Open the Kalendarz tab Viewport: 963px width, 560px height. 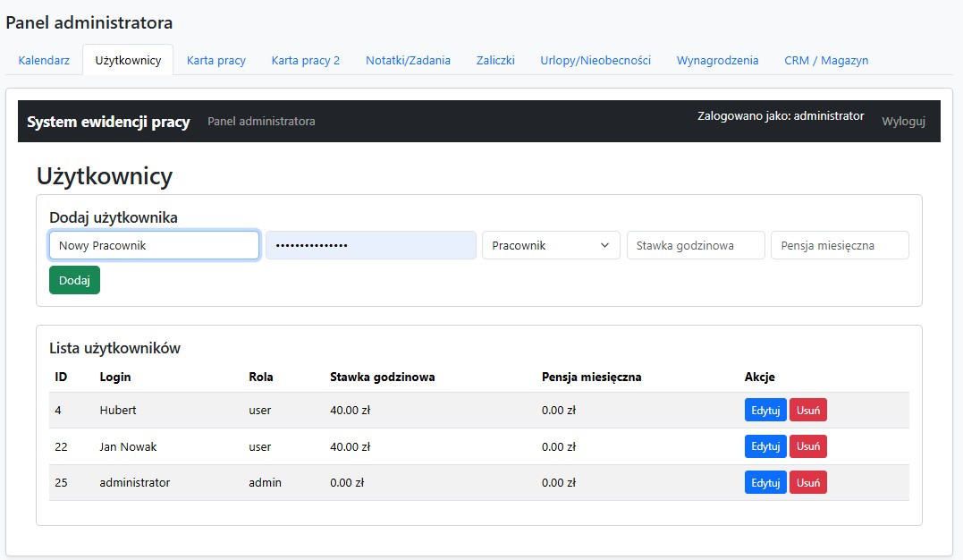(44, 60)
